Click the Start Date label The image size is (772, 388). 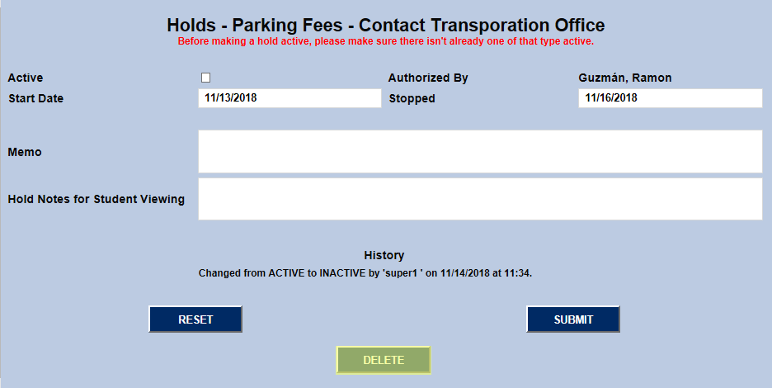pyautogui.click(x=35, y=98)
